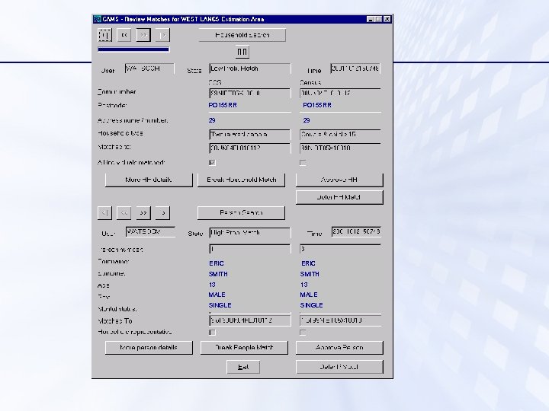The height and width of the screenshot is (411, 549).
Task: Click CCS forename 'ERIC'
Action: click(217, 263)
